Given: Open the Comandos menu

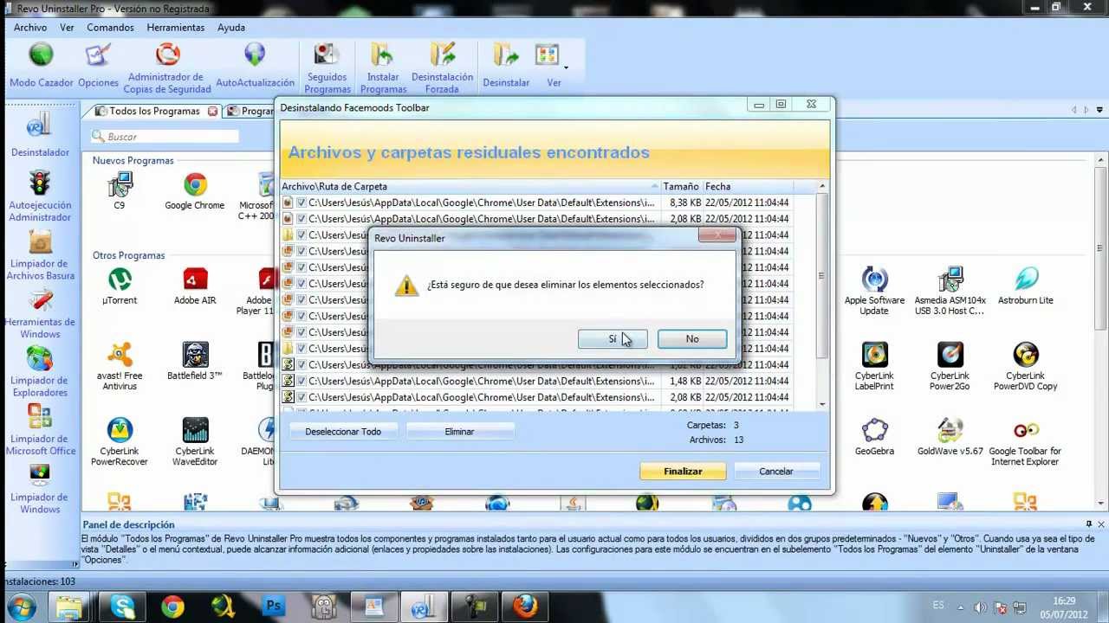Looking at the screenshot, I should [110, 27].
